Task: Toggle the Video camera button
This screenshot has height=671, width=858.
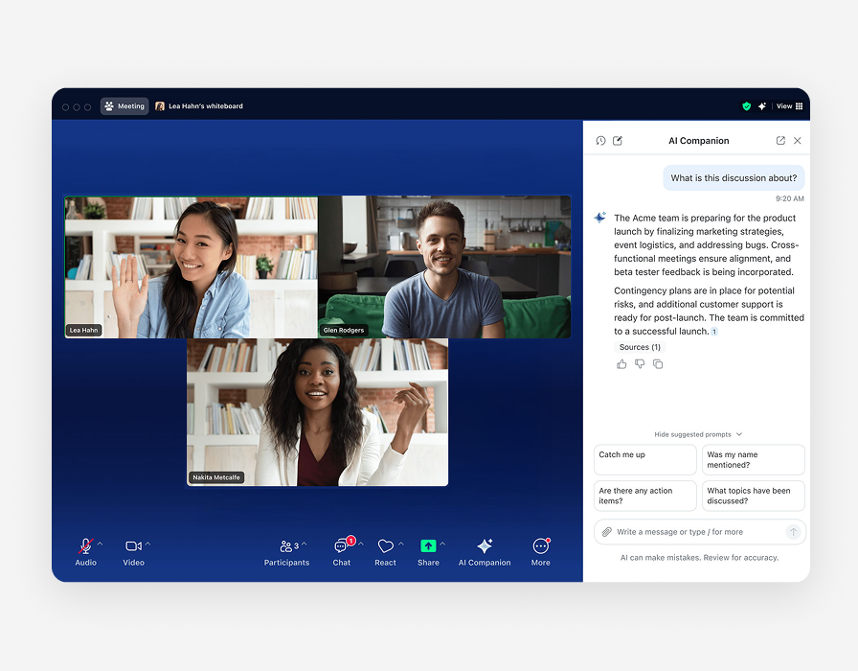Action: pos(133,546)
